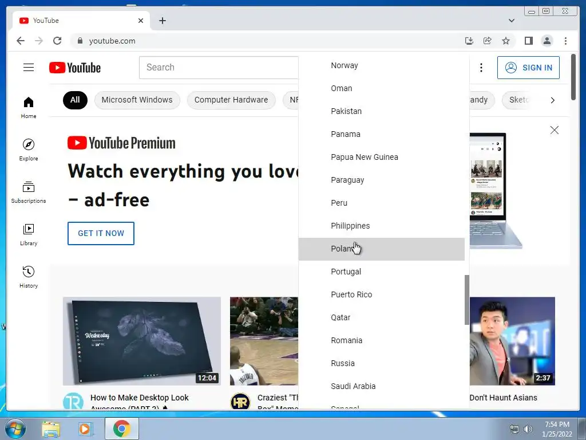Select the All filter chip
The image size is (586, 440).
point(75,100)
